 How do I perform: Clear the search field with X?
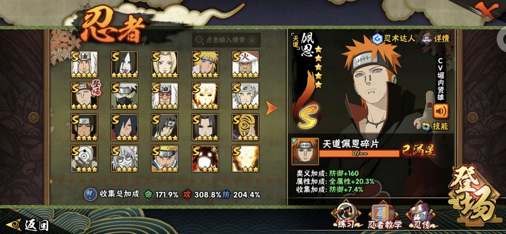[253, 40]
